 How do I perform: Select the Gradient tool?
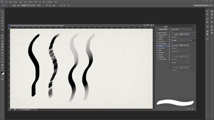[2, 44]
